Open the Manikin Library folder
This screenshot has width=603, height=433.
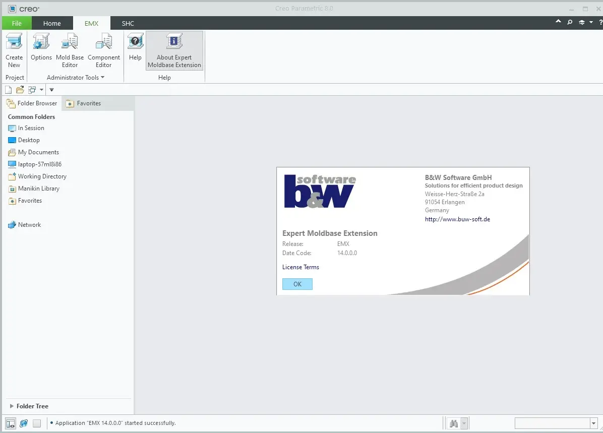coord(34,189)
